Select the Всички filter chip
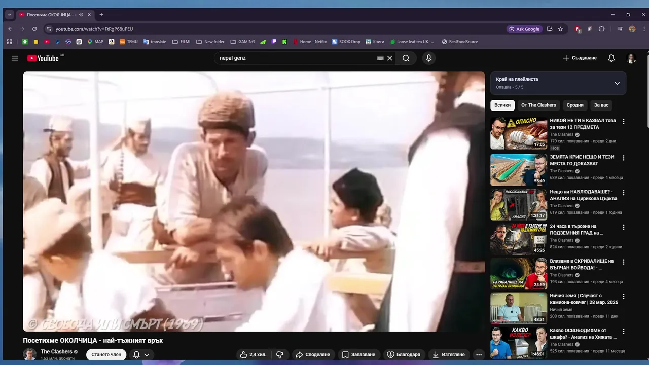The image size is (649, 365). 502,105
